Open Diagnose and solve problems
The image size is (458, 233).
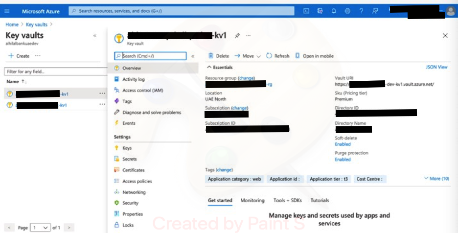coord(152,112)
